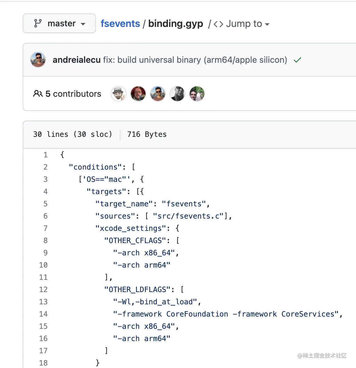Click the "xcode_settings" key text

pyautogui.click(x=131, y=228)
